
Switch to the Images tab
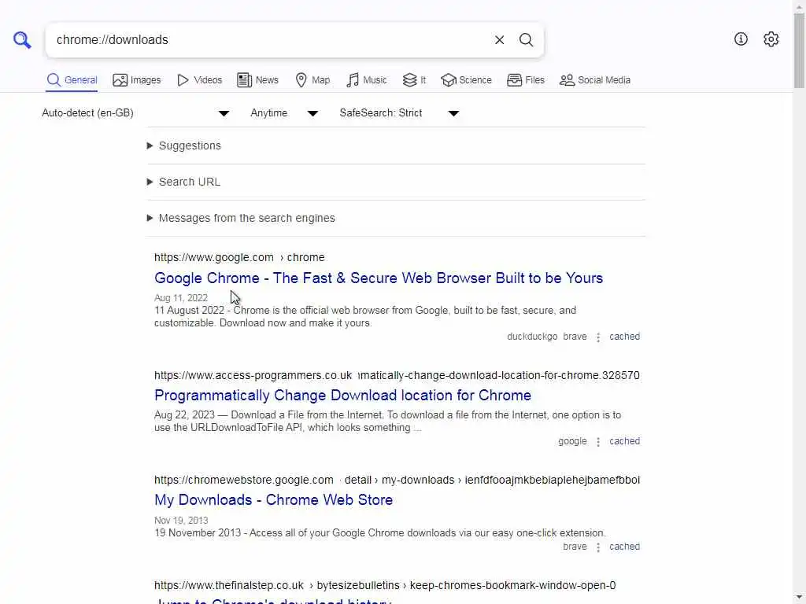coord(137,80)
